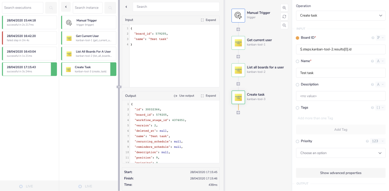Click Show advanced properties button

pyautogui.click(x=340, y=173)
